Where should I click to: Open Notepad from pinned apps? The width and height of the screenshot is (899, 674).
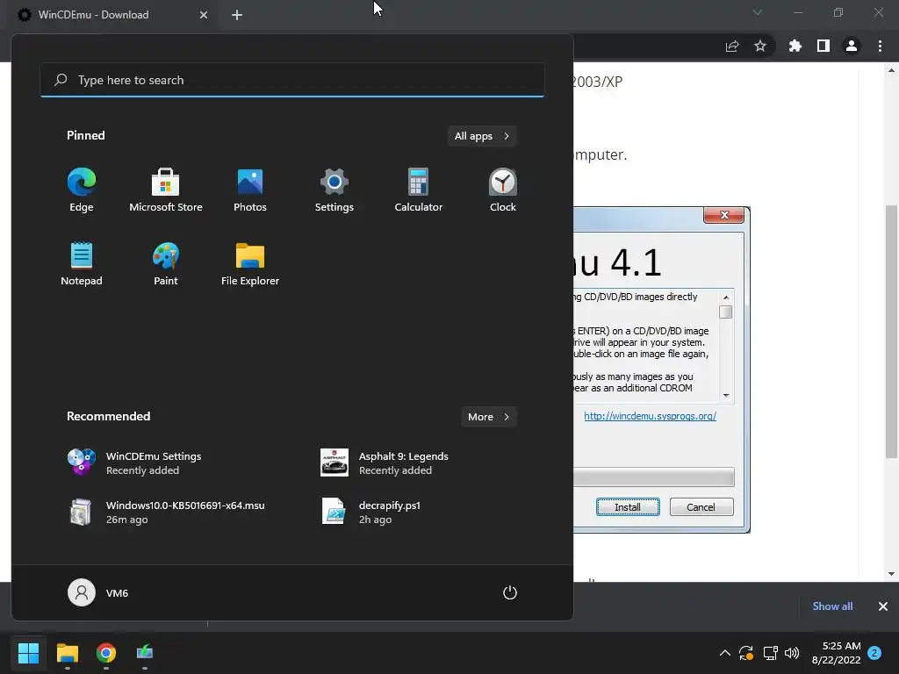(x=82, y=263)
